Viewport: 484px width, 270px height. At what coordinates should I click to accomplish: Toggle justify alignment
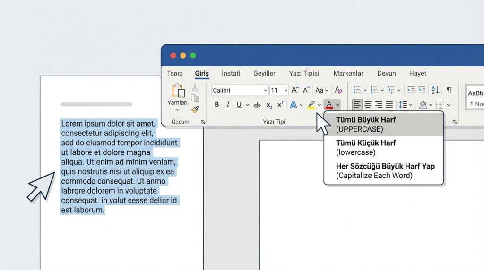click(389, 105)
